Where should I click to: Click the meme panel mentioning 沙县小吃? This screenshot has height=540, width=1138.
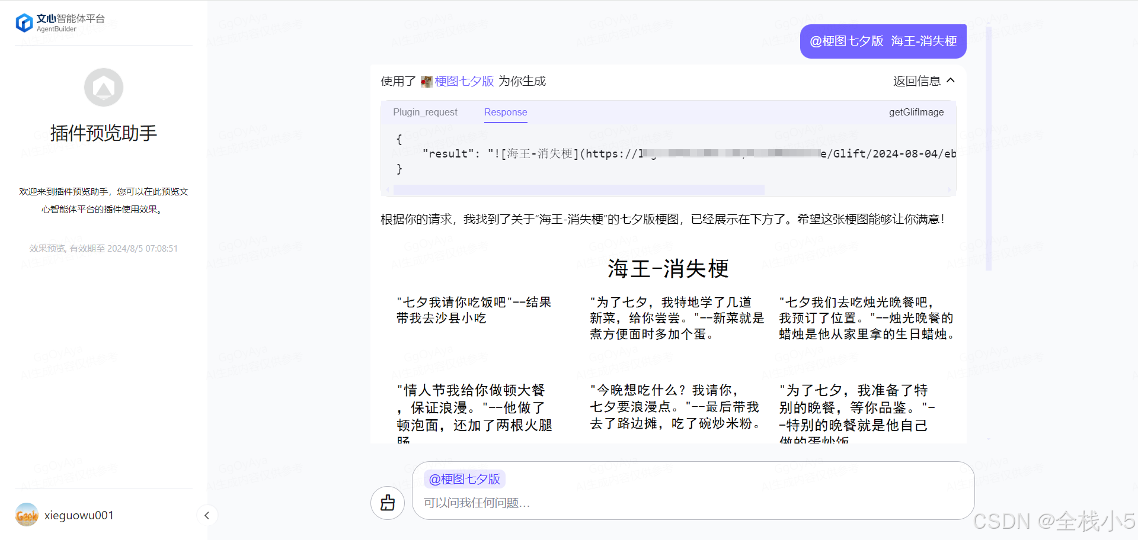pos(474,310)
